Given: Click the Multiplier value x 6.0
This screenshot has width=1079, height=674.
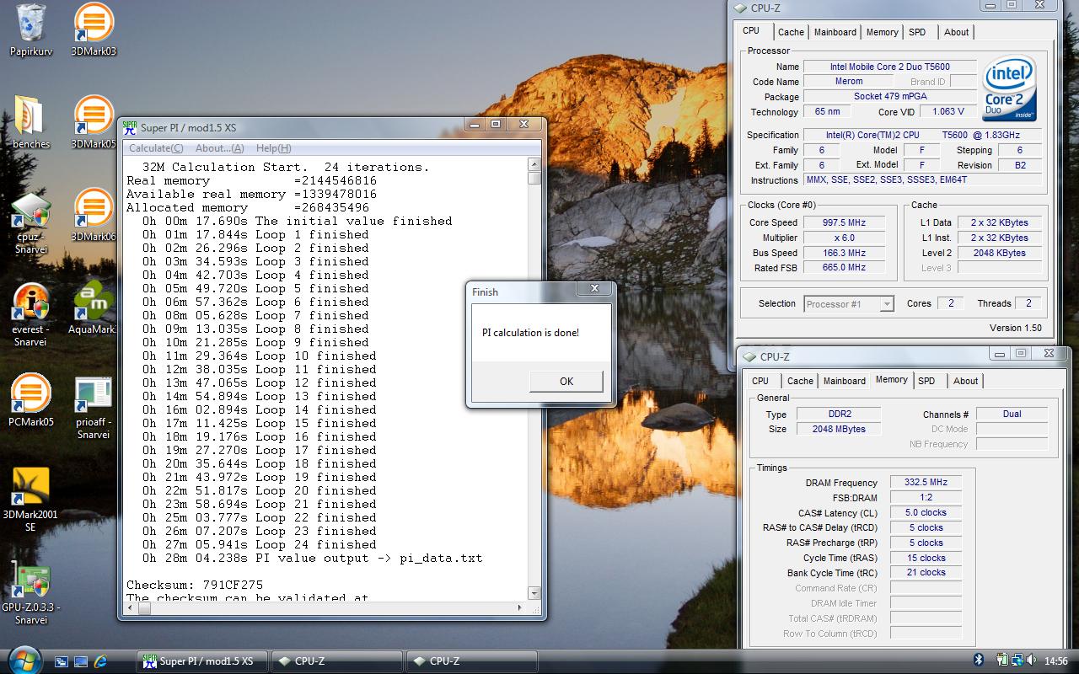Looking at the screenshot, I should 845,238.
